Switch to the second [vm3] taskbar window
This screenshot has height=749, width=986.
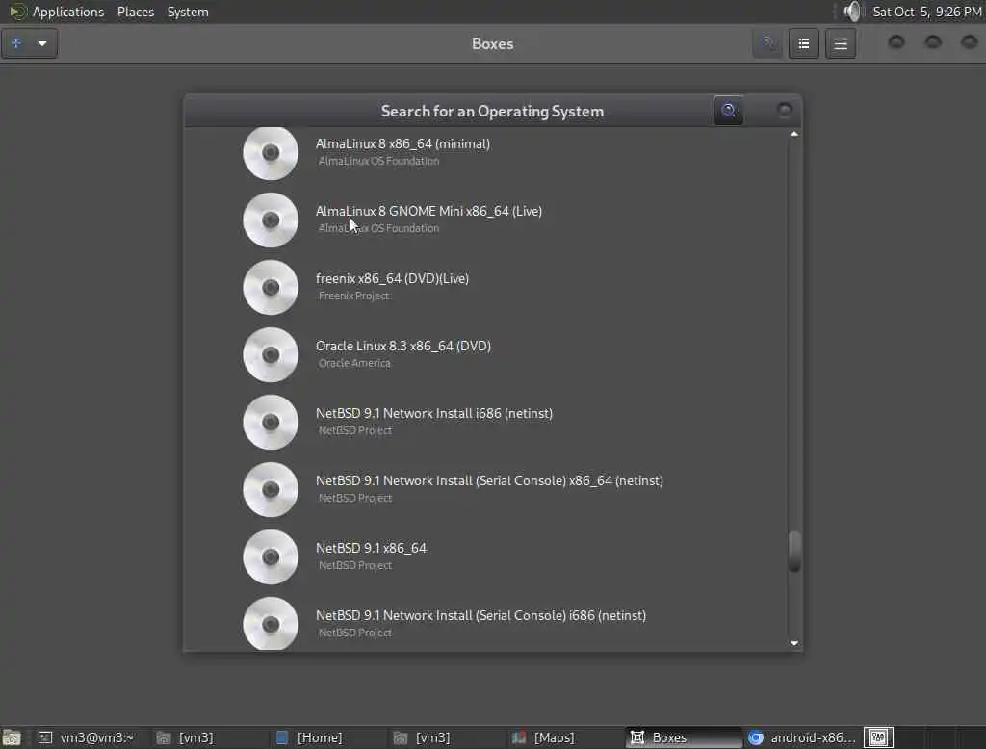click(x=445, y=737)
